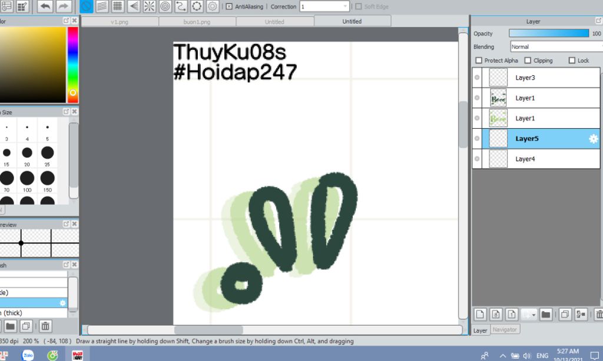
Task: Merge layer down icon
Action: [x=581, y=315]
